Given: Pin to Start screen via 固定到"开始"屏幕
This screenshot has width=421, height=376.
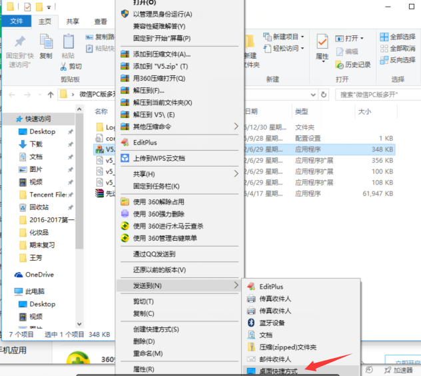Looking at the screenshot, I should (x=162, y=39).
